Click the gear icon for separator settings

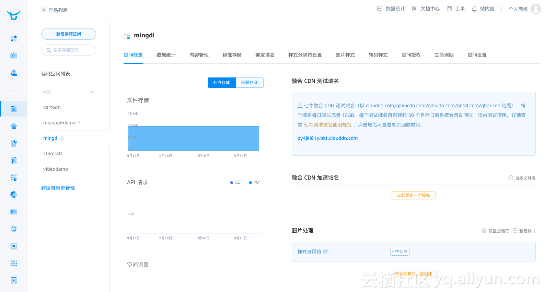pyautogui.click(x=484, y=231)
